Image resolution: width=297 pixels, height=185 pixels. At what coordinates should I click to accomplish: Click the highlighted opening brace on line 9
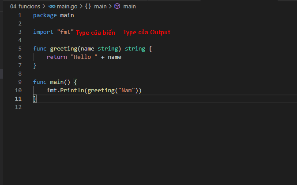tap(75, 82)
